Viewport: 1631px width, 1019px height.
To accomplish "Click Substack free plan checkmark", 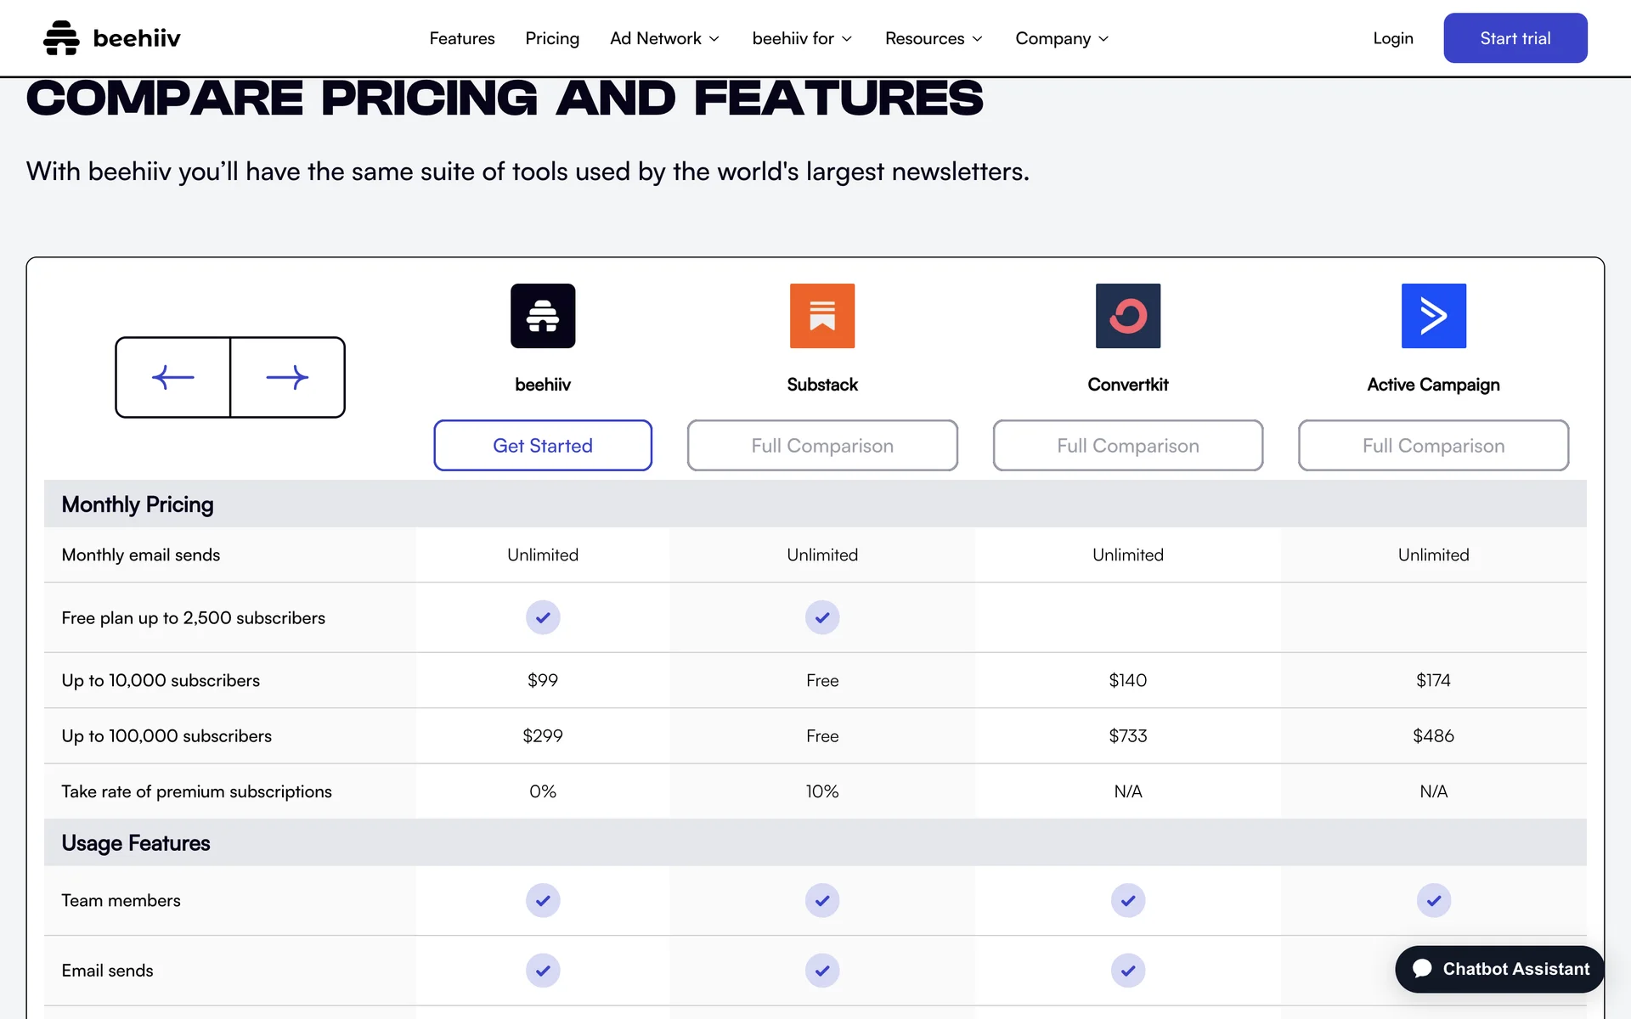I will point(821,617).
